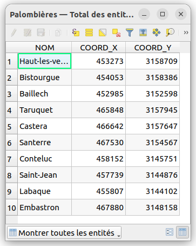Click COORD_Y value 3144876
This screenshot has height=246, width=196.
[153, 175]
